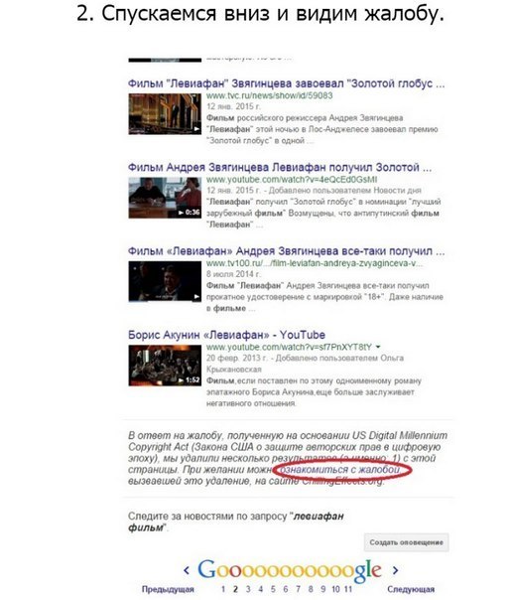This screenshot has width=513, height=600.
Task: Open the tv100.ru 'все-таки получил' result title
Action: click(x=286, y=251)
